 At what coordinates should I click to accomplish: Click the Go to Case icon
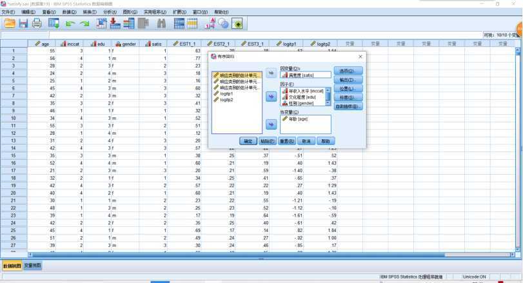pyautogui.click(x=101, y=23)
